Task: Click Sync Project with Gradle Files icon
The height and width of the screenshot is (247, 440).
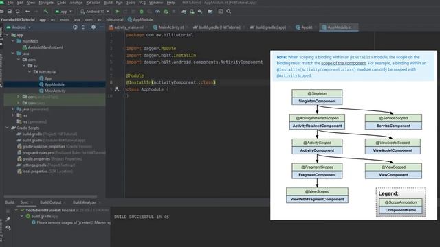Action: 184,12
